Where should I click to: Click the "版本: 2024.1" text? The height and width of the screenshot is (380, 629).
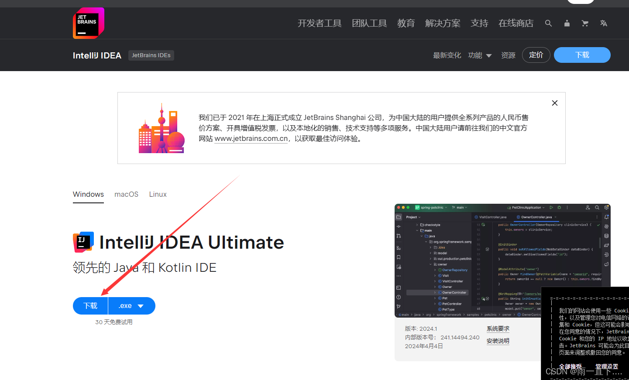point(421,329)
